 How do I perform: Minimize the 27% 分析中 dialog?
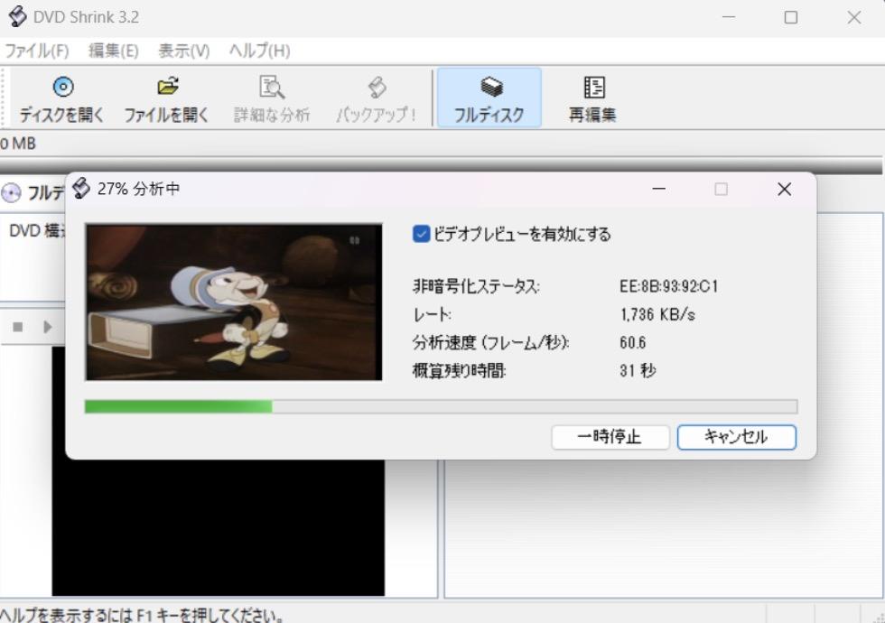[x=658, y=189]
